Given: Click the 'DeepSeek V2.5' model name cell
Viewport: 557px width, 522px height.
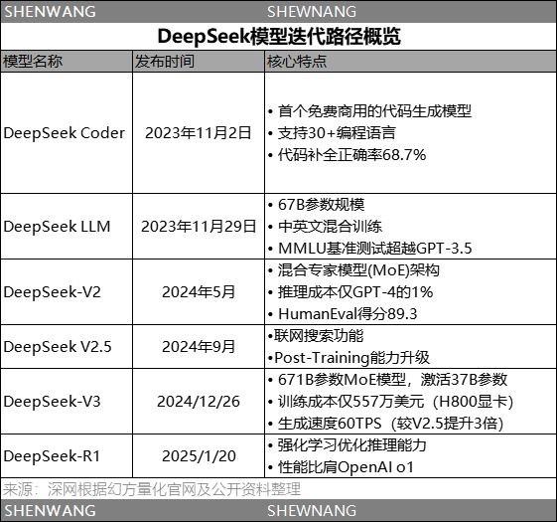Looking at the screenshot, I should [x=67, y=347].
